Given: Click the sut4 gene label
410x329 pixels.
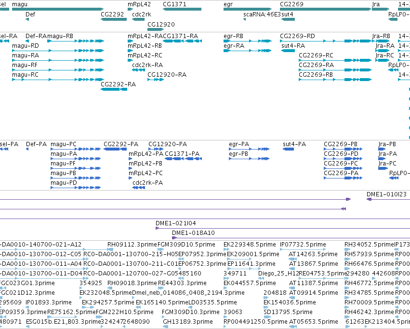Looking at the screenshot, I should [x=287, y=14].
